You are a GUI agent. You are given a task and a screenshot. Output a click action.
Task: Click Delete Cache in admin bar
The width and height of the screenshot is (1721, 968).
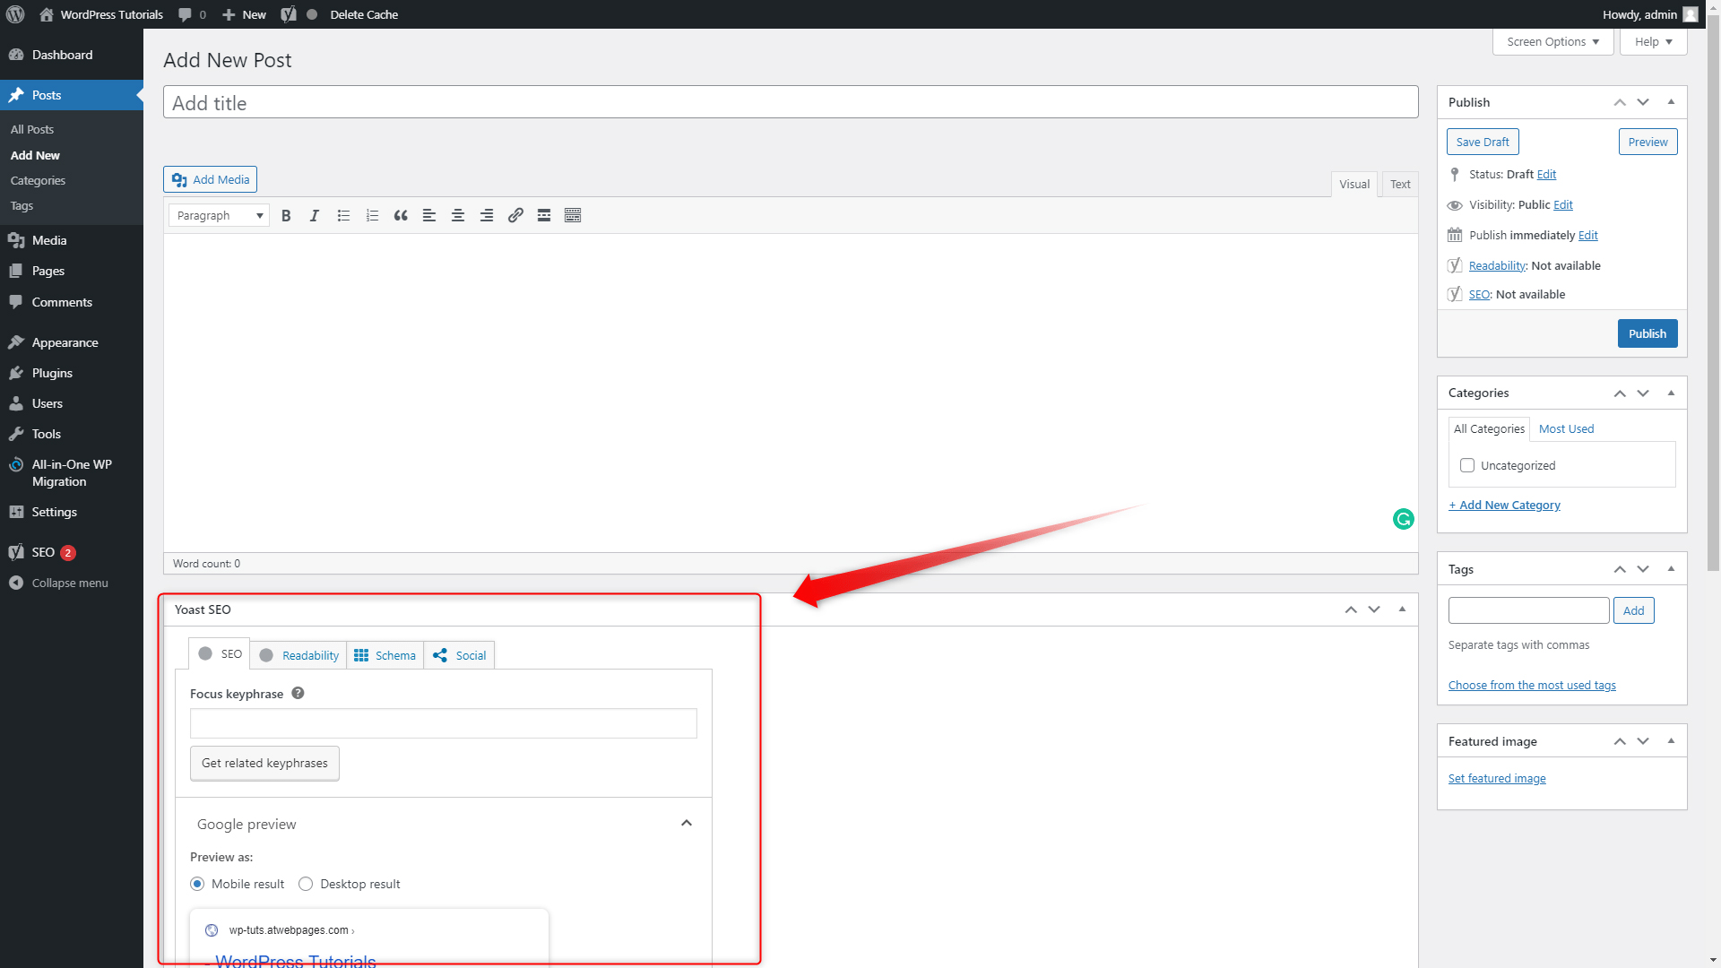pos(364,14)
